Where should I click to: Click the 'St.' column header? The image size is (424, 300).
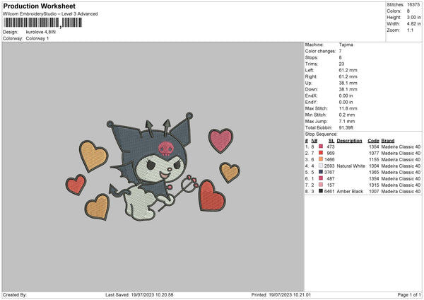pos(331,141)
